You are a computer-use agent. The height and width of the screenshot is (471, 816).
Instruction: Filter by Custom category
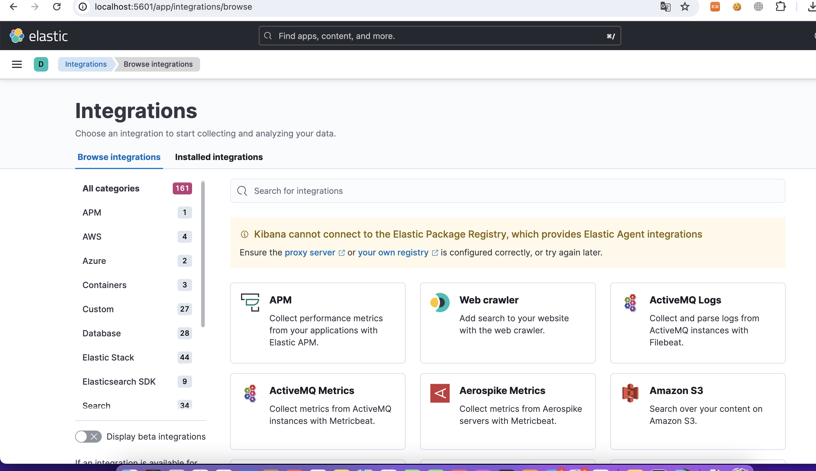137,309
